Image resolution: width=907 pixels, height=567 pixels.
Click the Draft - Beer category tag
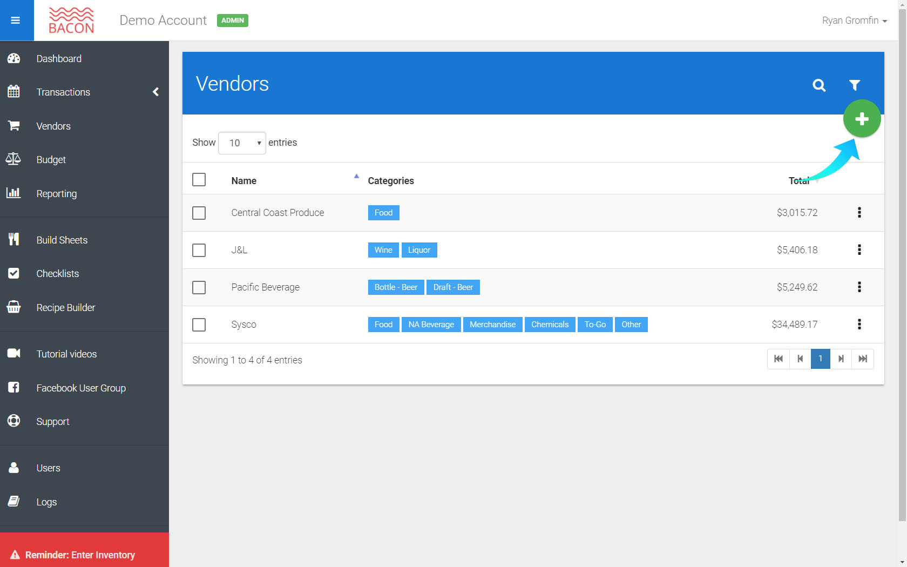(453, 287)
